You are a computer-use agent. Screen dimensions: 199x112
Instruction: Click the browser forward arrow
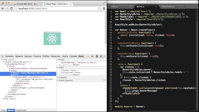pos(7,8)
